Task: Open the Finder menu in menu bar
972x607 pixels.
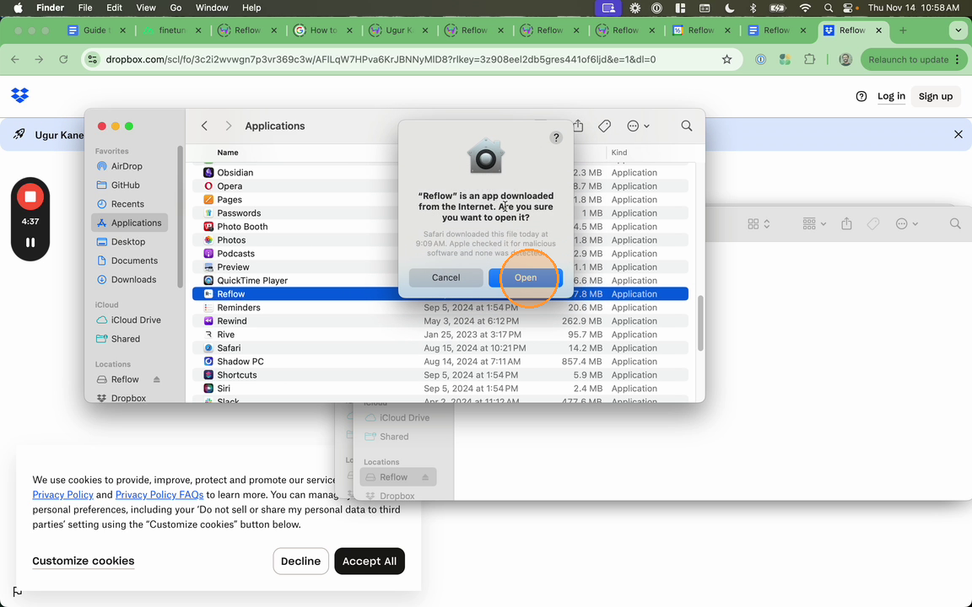Action: (51, 8)
